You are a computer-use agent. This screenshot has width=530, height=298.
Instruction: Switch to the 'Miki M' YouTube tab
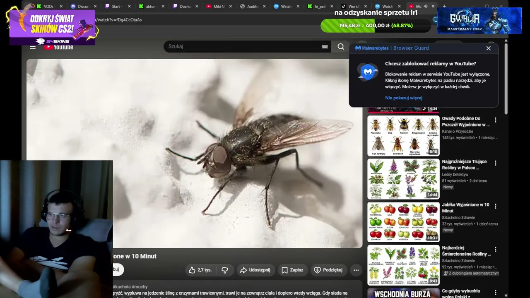219,7
